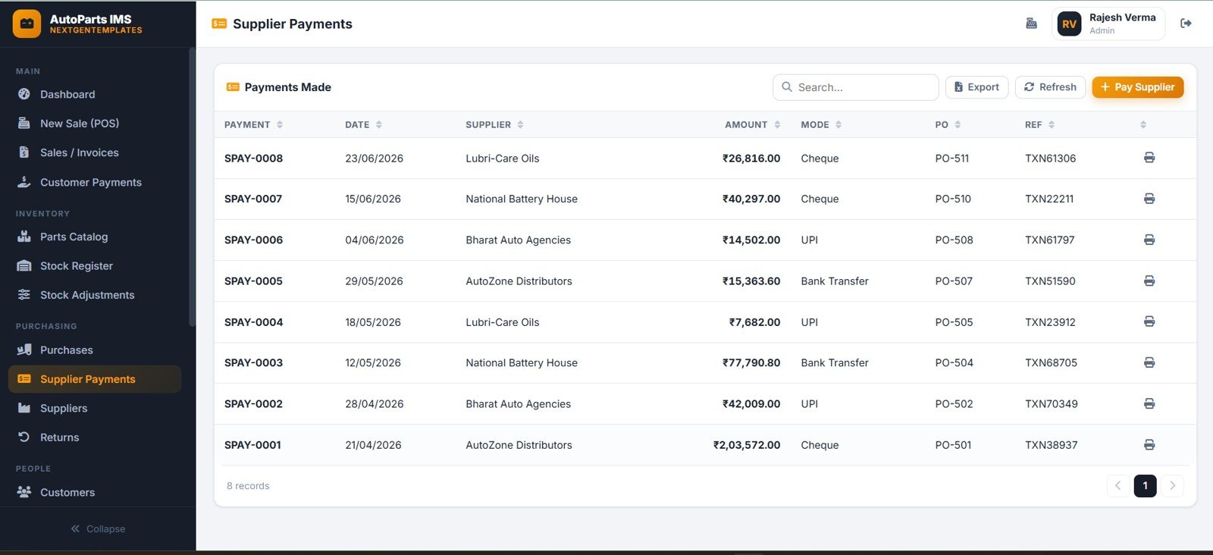The width and height of the screenshot is (1213, 555).
Task: Refresh the payments list
Action: tap(1050, 87)
